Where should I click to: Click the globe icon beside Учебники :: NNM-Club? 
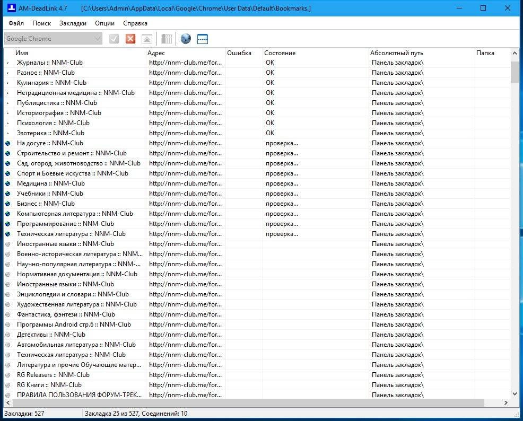7,194
